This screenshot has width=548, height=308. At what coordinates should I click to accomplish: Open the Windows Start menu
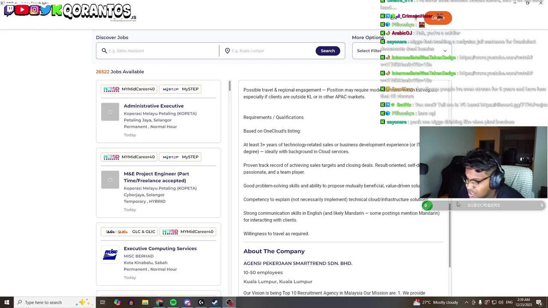[x=6, y=302]
